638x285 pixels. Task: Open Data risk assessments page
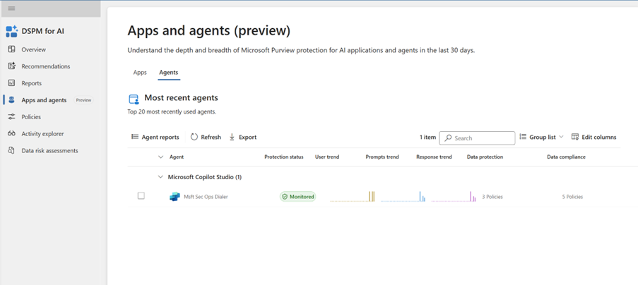click(51, 151)
